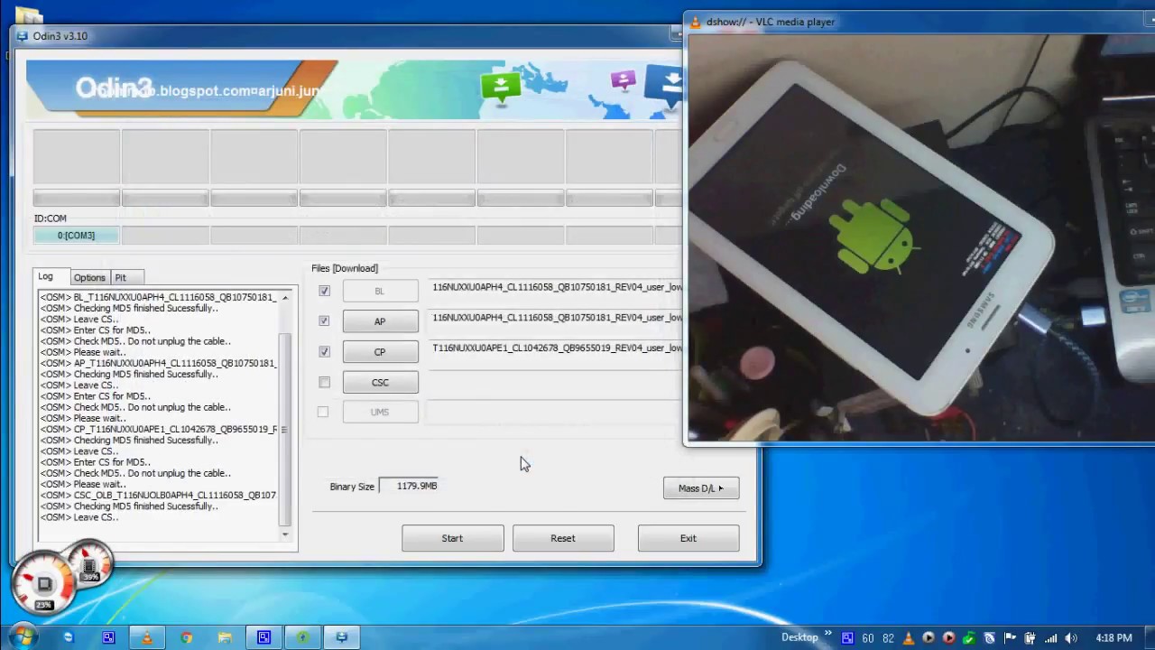Click the CP file button
1155x650 pixels.
(380, 352)
